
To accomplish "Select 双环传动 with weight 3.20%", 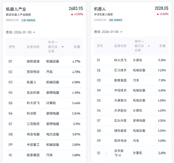I will [x=121, y=141].
